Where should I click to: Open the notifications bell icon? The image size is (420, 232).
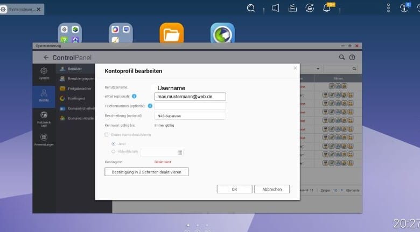[x=326, y=8]
